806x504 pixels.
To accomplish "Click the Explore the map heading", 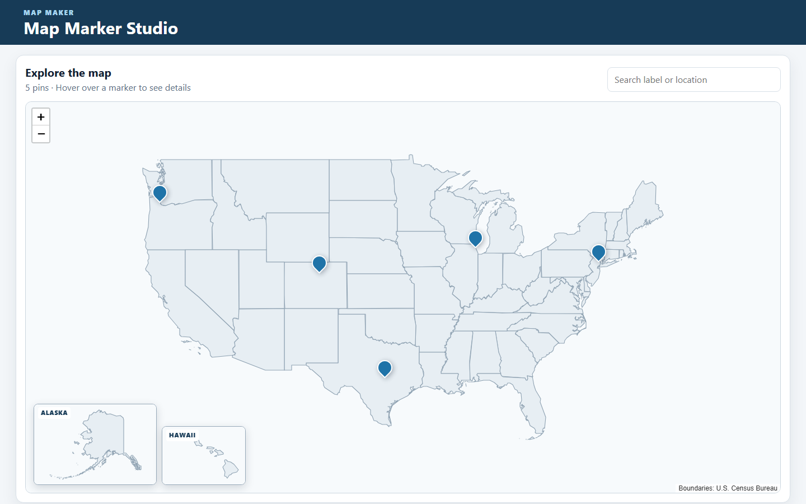I will pos(68,73).
